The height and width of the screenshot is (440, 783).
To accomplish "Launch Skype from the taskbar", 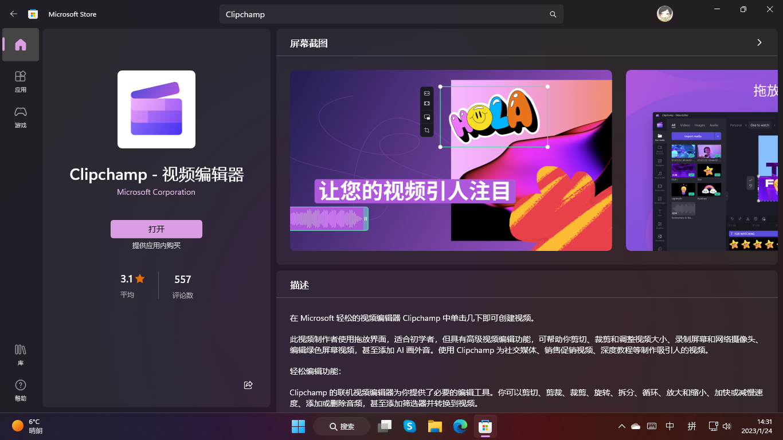I will click(409, 426).
